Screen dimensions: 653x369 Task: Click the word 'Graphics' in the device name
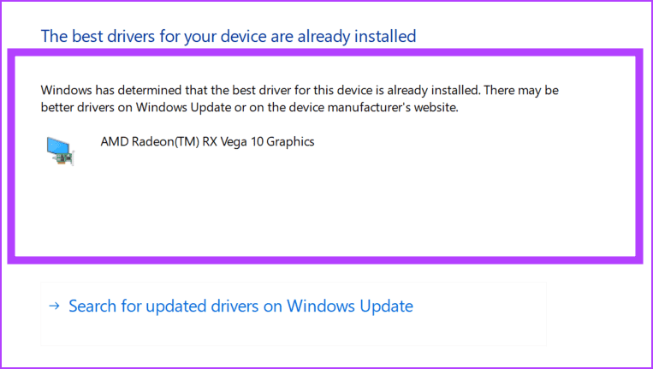290,142
